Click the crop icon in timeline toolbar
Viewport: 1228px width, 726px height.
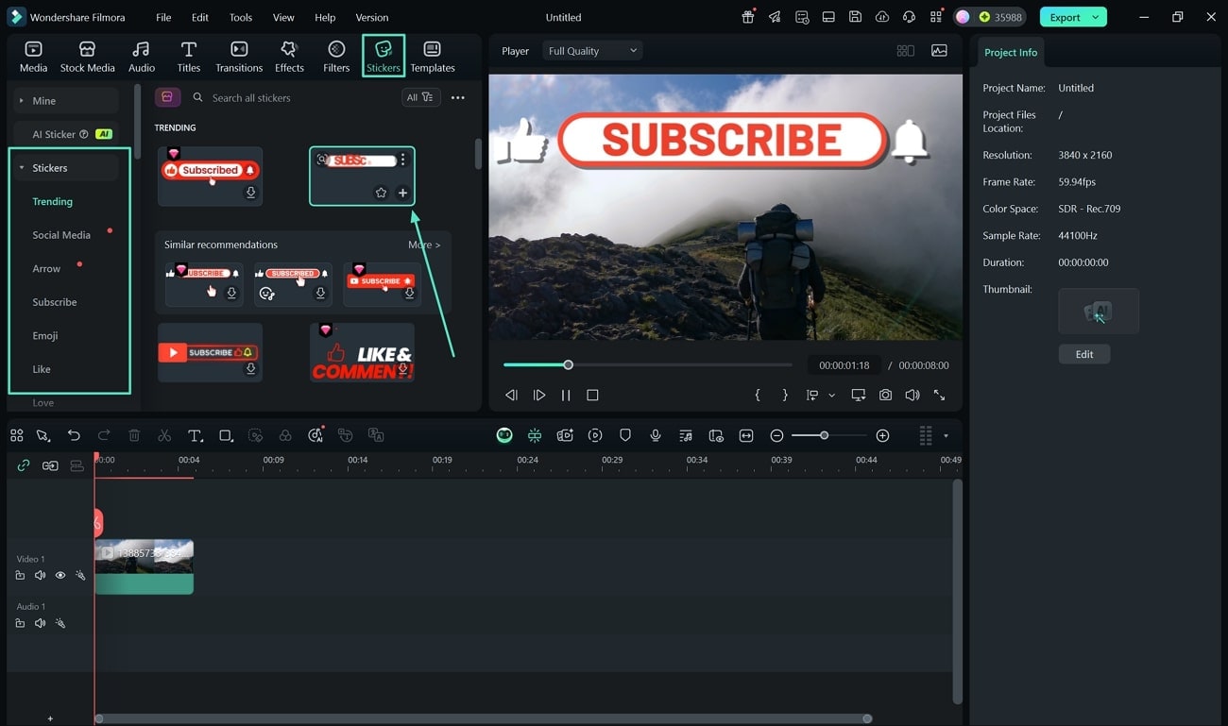click(x=226, y=435)
